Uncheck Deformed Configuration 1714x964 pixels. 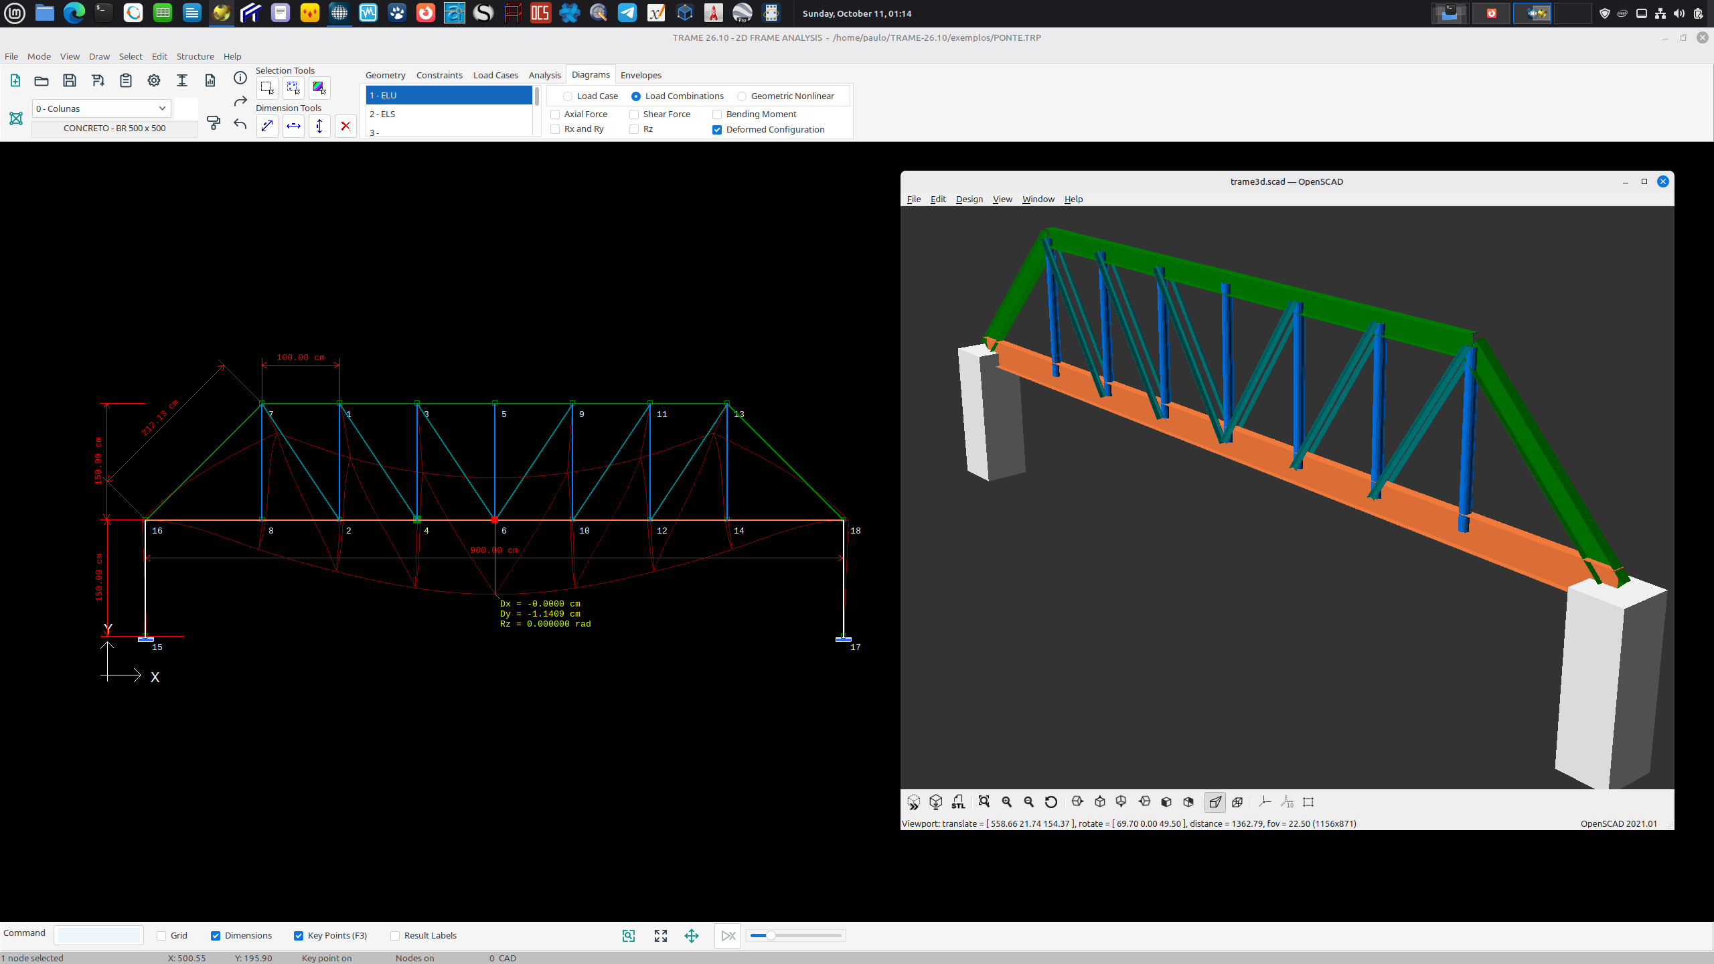(x=717, y=130)
